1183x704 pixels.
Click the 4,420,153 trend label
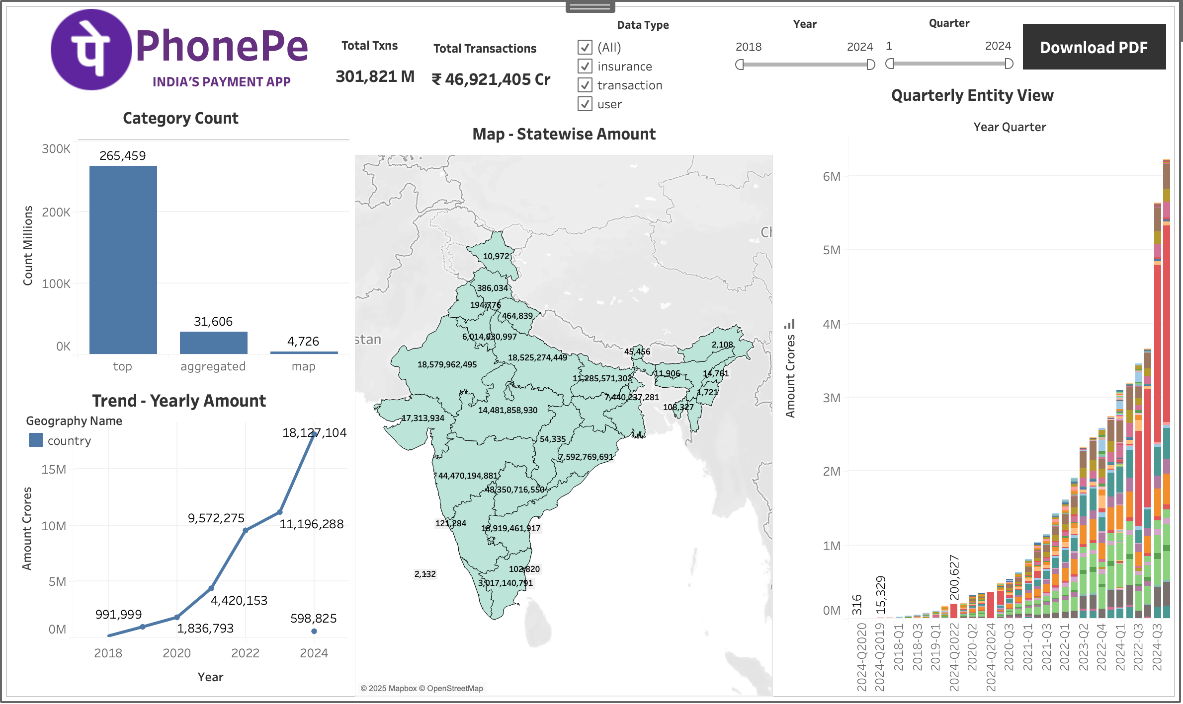click(239, 601)
